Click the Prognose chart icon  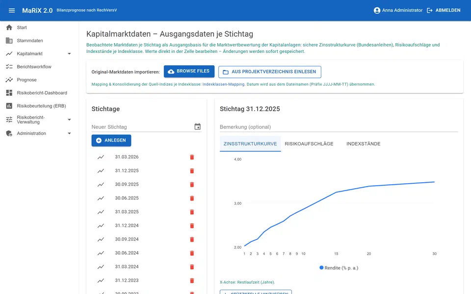9,80
